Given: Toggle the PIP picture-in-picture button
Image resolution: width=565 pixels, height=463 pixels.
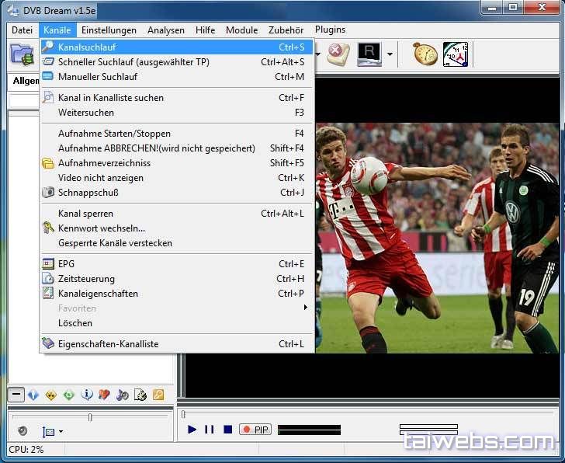Looking at the screenshot, I should tap(255, 430).
